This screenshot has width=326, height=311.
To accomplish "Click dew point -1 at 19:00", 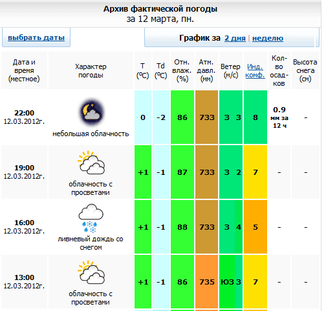I will [x=161, y=172].
